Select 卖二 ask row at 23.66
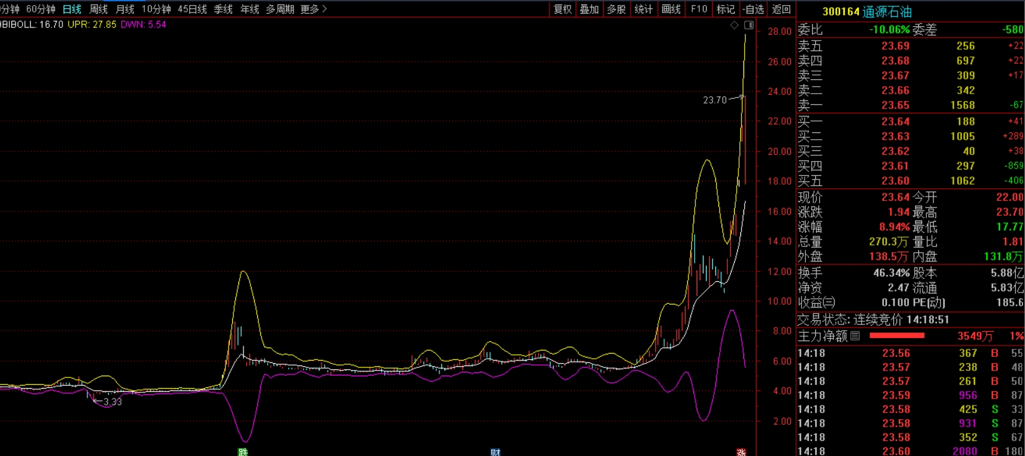The image size is (1025, 456). (910, 90)
